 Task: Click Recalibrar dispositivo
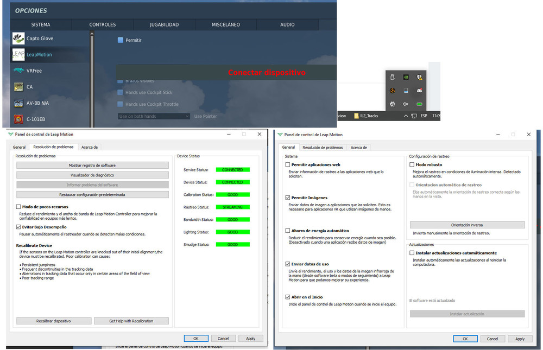point(54,321)
